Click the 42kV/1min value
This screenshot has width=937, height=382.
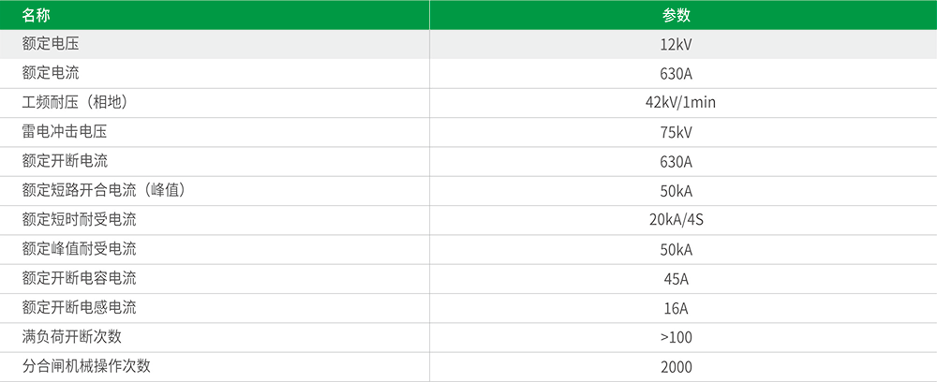pos(676,103)
